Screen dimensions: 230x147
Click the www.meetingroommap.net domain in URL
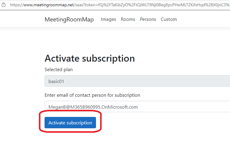[49, 5]
